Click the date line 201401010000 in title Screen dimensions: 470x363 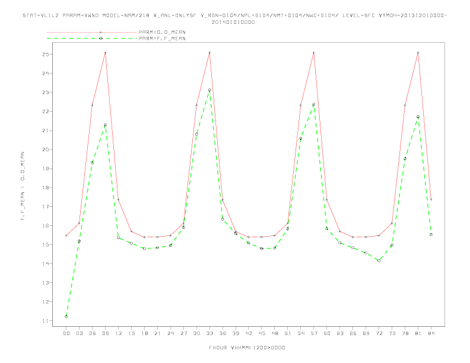point(233,22)
